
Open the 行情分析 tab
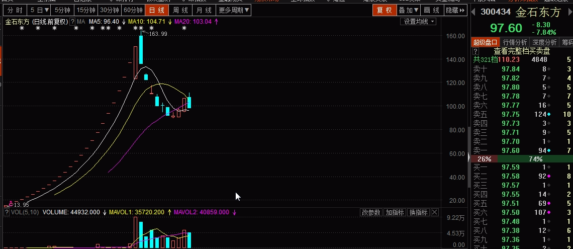[x=515, y=42]
